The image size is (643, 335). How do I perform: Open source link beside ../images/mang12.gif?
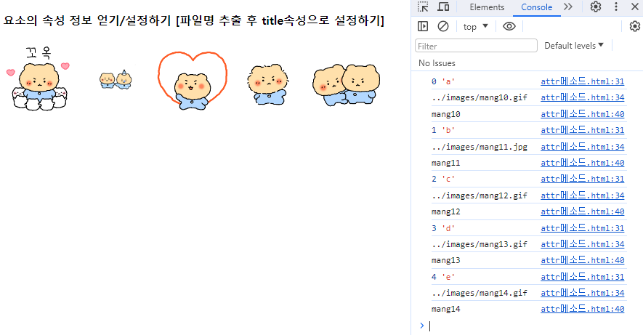pos(582,195)
